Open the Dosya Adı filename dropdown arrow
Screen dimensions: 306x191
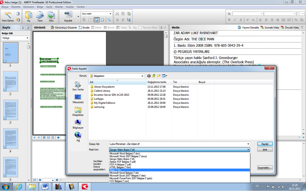(248, 144)
